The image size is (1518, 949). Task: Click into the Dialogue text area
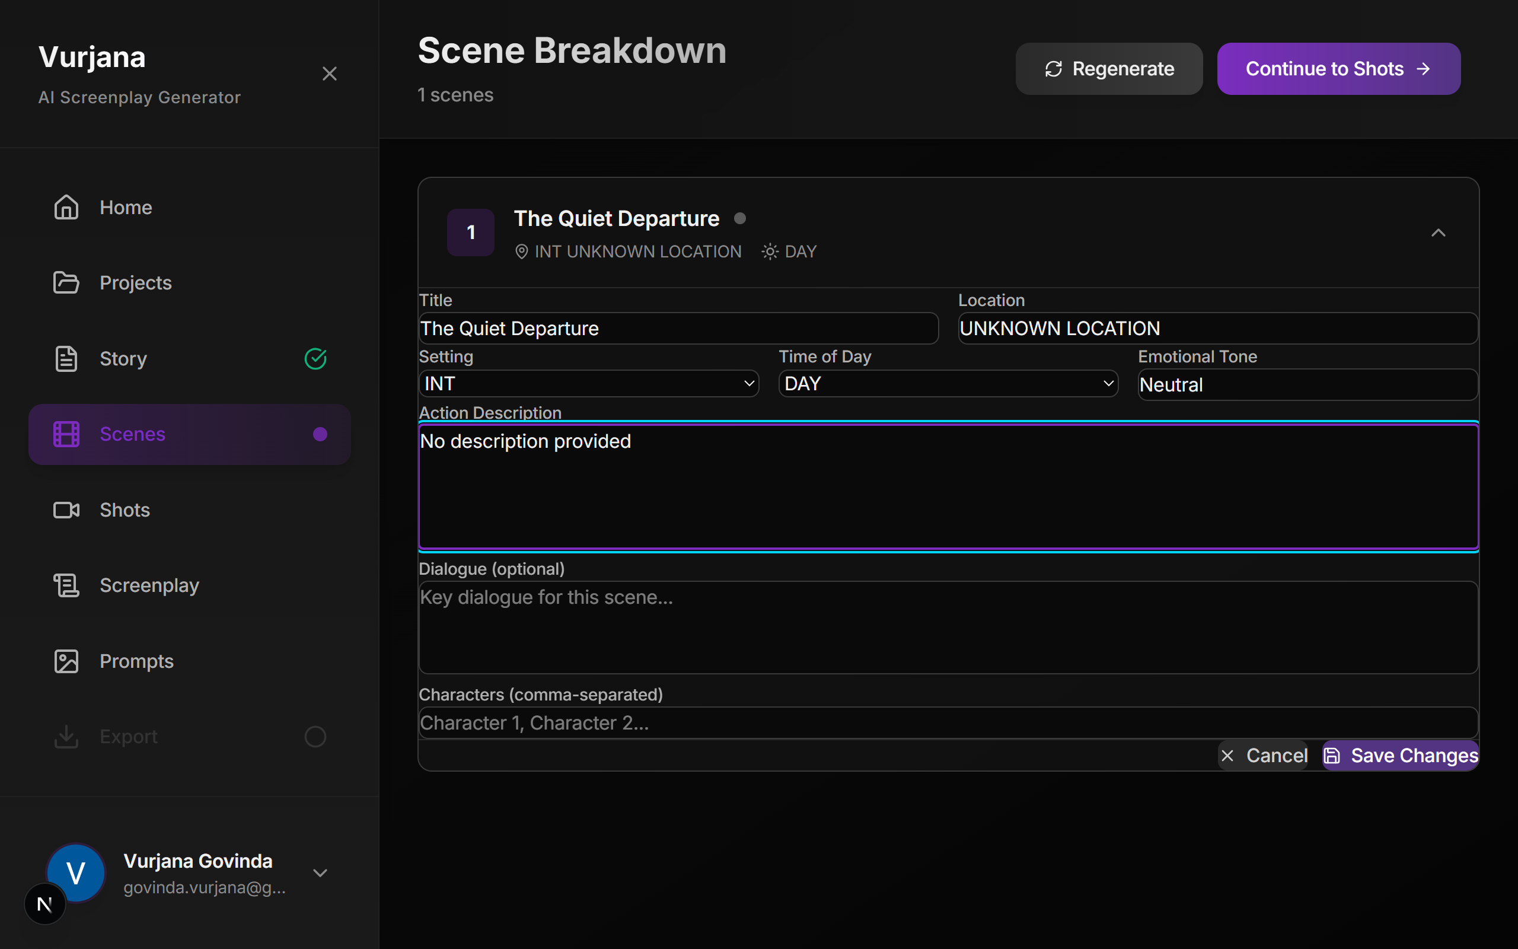click(x=948, y=628)
